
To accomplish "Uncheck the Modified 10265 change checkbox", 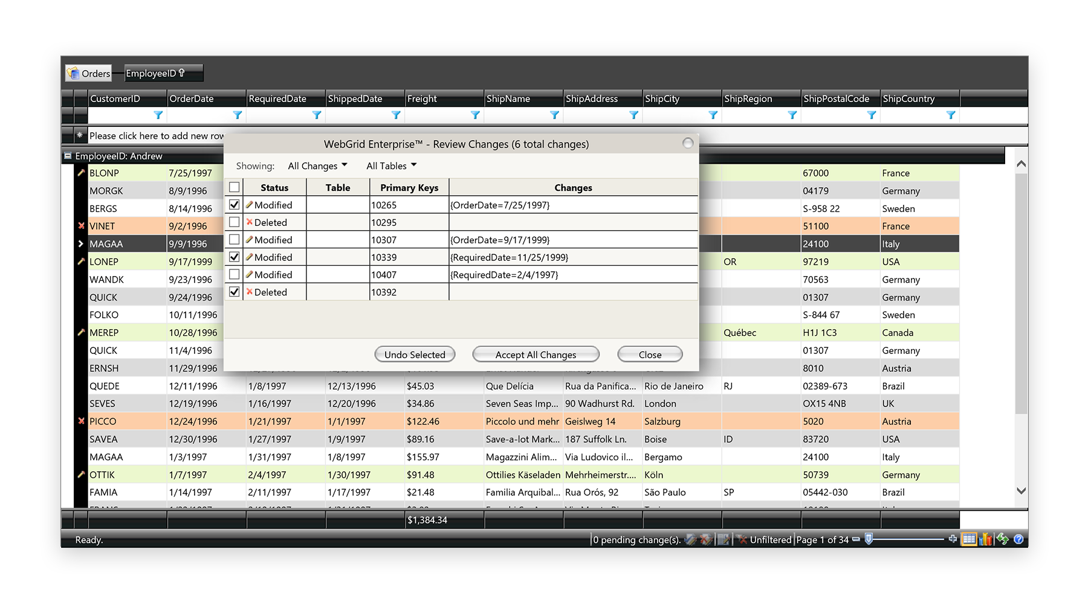I will [235, 205].
